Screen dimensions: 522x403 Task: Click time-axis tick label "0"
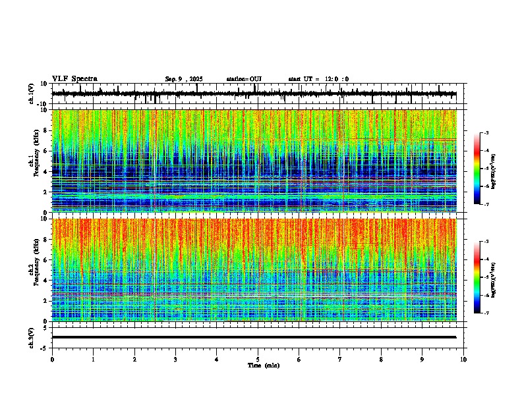point(52,360)
